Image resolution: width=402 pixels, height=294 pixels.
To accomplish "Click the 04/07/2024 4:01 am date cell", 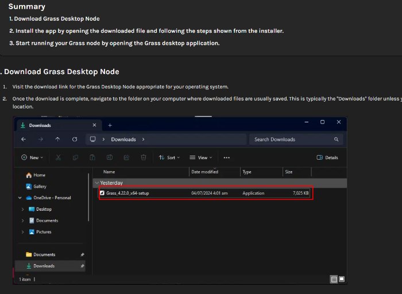I will pyautogui.click(x=209, y=193).
